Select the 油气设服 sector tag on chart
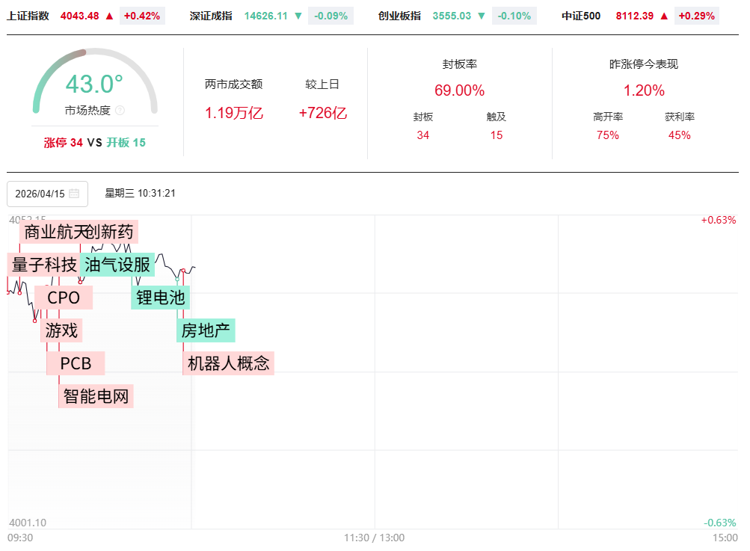Screen dimensions: 750x551 [117, 265]
